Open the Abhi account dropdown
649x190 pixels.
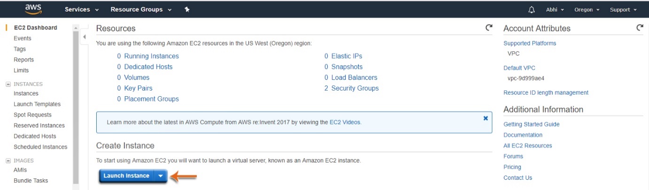pos(555,9)
